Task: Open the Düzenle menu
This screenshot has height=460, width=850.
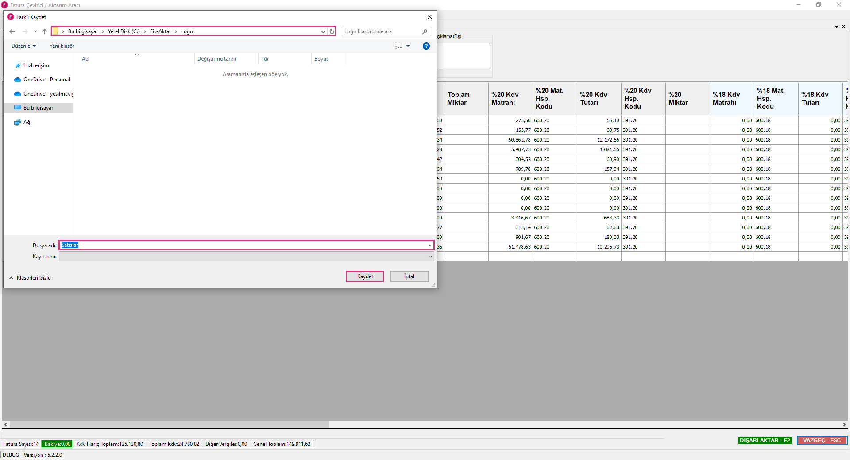Action: 23,46
